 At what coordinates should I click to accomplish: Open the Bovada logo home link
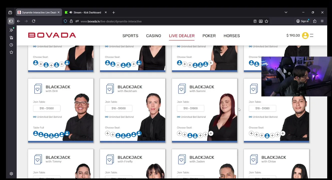(x=52, y=35)
